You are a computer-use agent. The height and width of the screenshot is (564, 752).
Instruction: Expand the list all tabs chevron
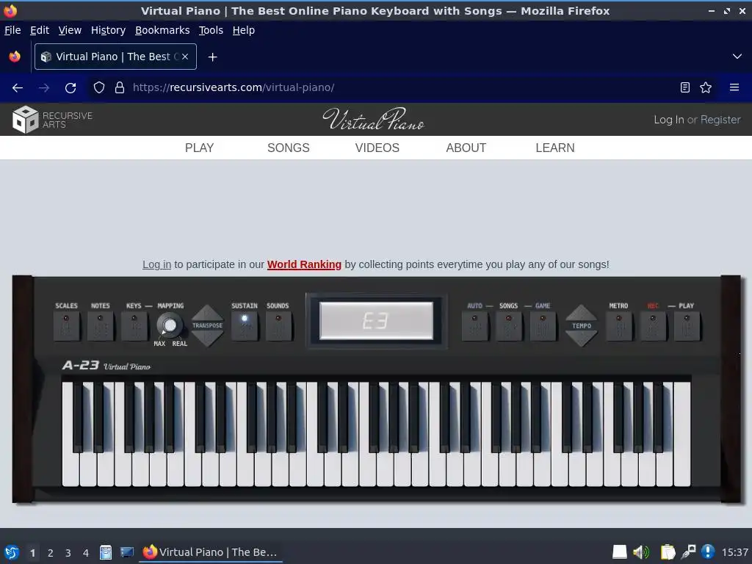click(x=737, y=57)
